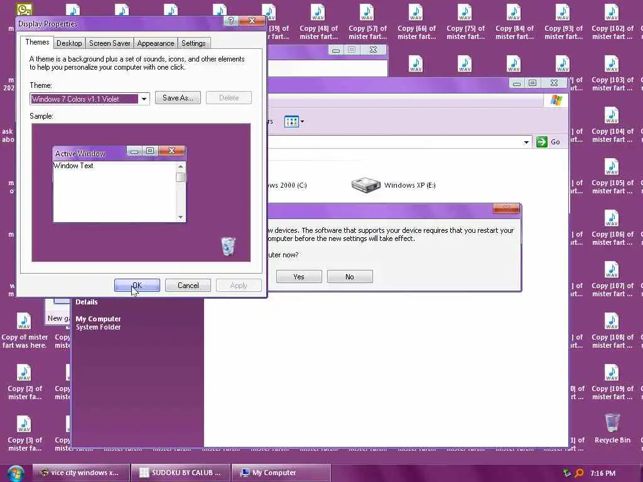Click No in the restart prompt
The image size is (643, 482).
tap(349, 277)
